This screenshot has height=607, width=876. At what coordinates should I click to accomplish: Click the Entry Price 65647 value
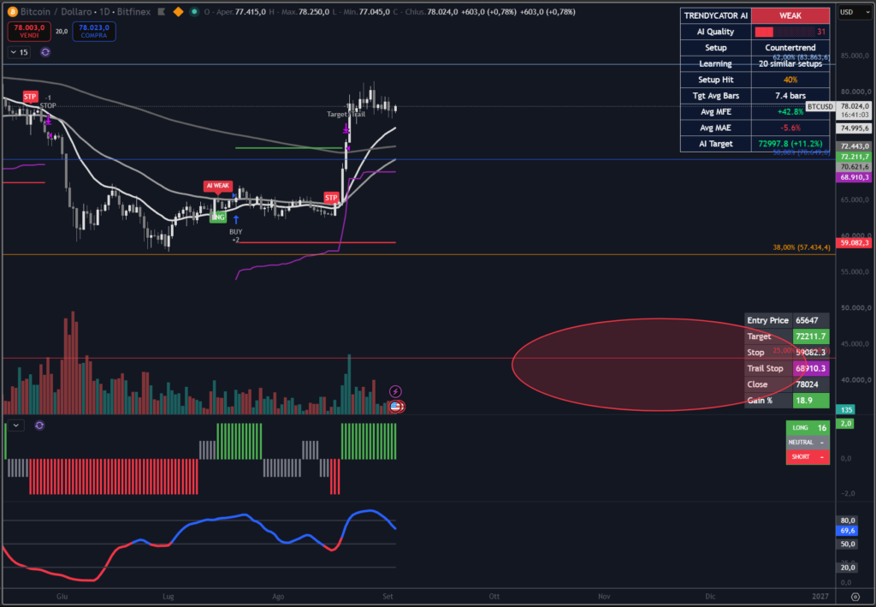coord(807,320)
